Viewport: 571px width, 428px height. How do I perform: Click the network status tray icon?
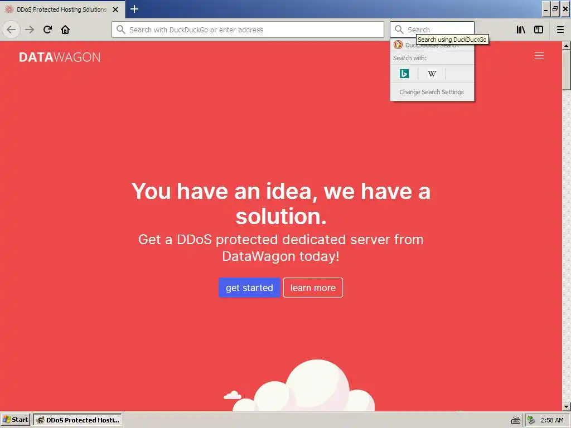(531, 420)
